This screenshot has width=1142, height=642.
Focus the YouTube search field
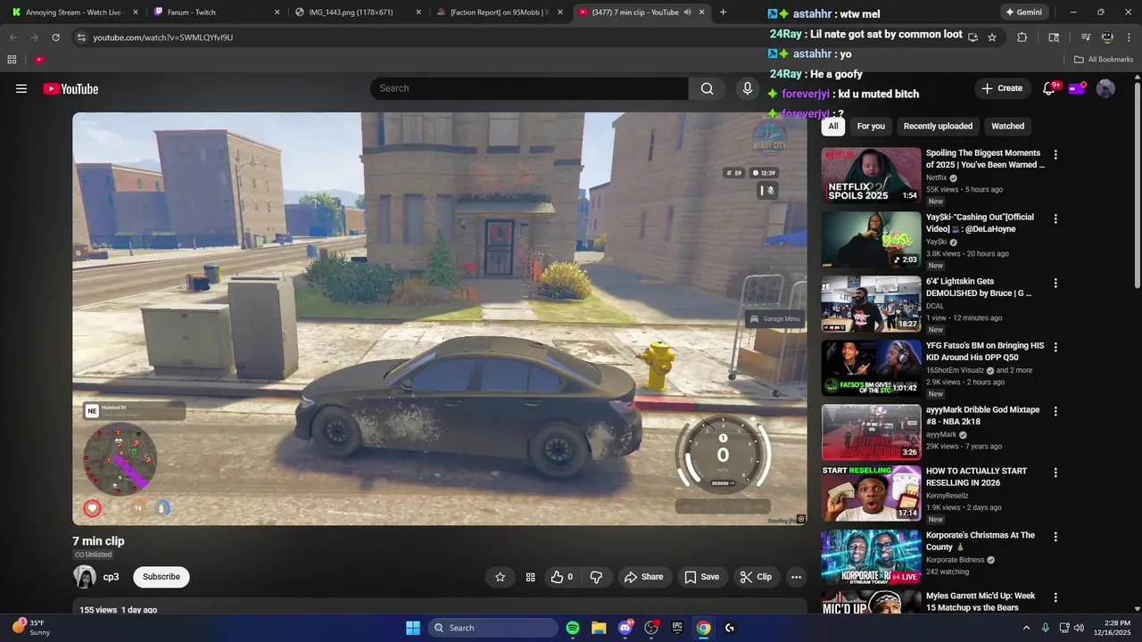(529, 88)
